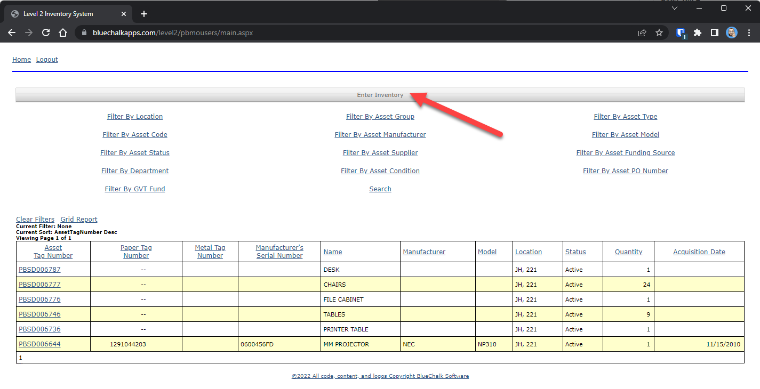Expand the tab search chevron

(675, 8)
